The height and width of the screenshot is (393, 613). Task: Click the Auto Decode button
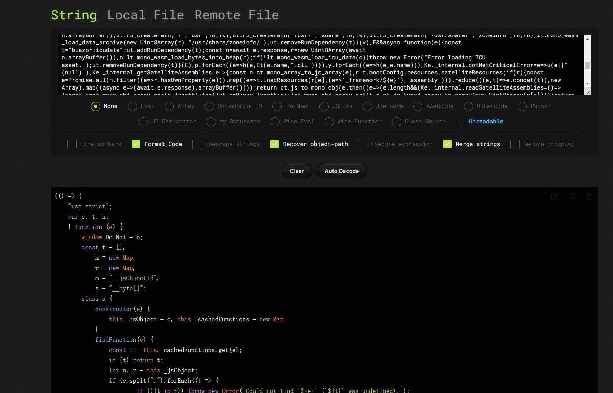(x=342, y=171)
